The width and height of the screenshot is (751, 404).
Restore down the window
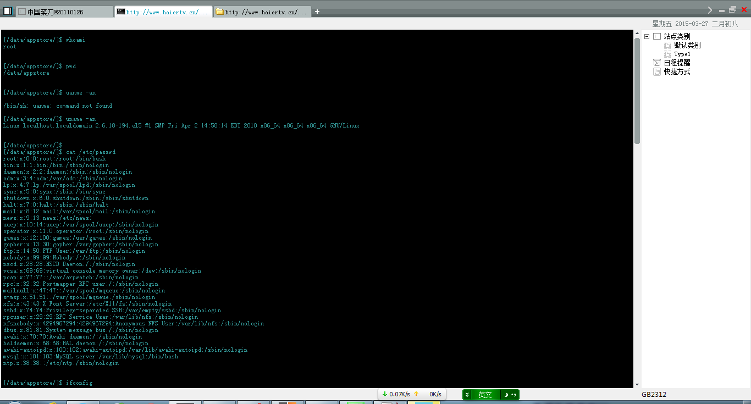[732, 9]
